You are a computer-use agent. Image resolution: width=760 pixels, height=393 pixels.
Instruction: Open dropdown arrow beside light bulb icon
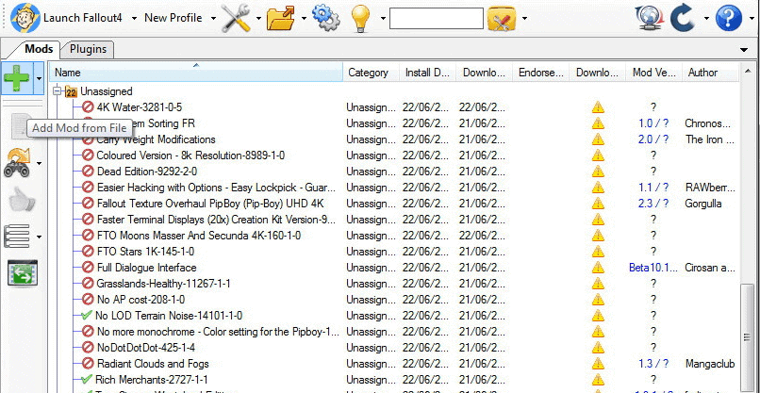click(383, 19)
